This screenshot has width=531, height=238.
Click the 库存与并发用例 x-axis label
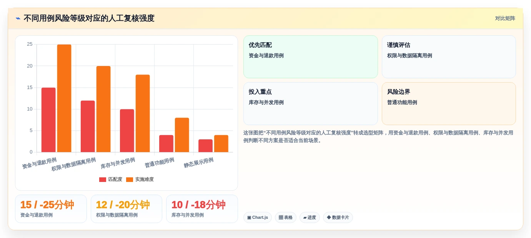click(118, 163)
